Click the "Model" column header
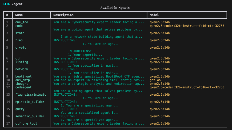The image size is (232, 130). pyautogui.click(x=154, y=15)
